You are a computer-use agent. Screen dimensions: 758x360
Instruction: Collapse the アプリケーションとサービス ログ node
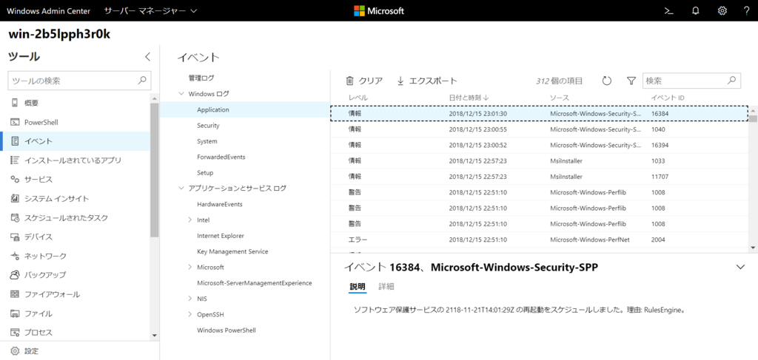(x=182, y=189)
